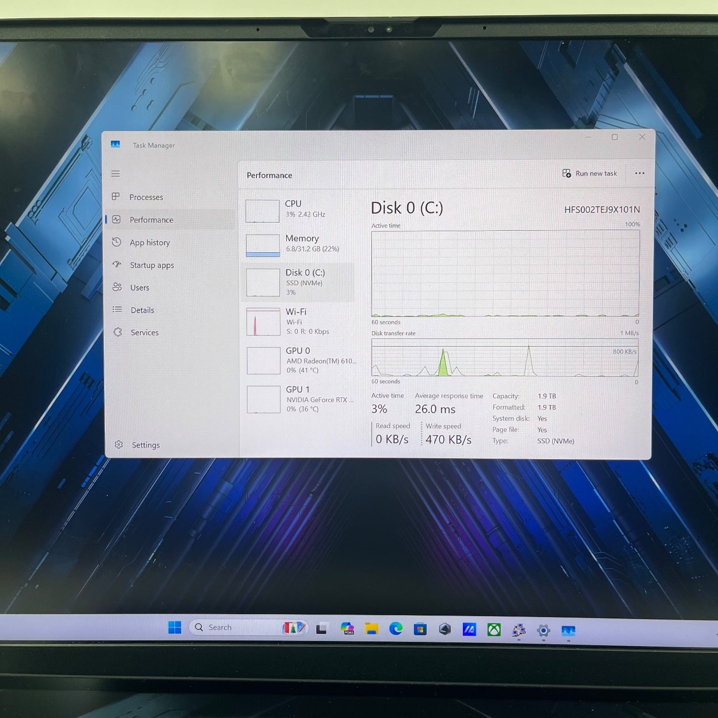Switch to the Users section

point(139,288)
